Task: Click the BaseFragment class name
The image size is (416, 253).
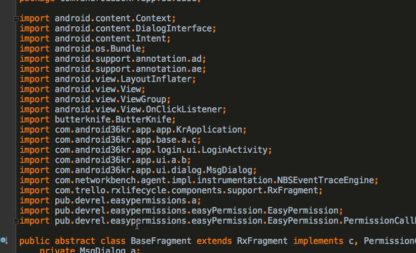Action: pyautogui.click(x=161, y=241)
